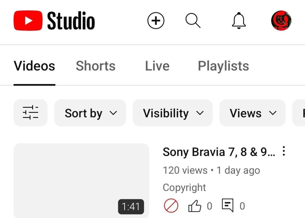Click the comments icon on the video
Image resolution: width=305 pixels, height=218 pixels.
(x=228, y=205)
